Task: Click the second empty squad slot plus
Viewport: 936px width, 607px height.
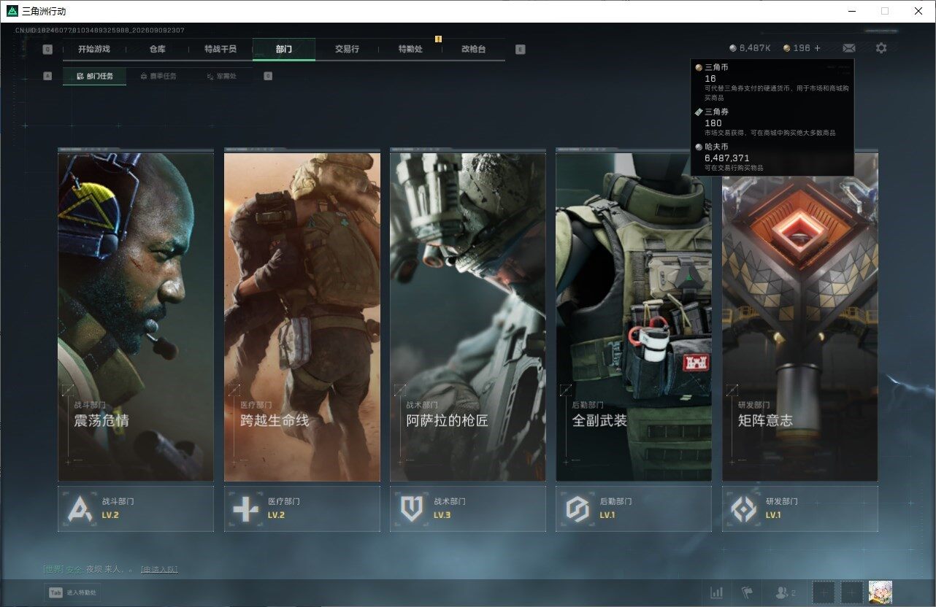Action: (x=851, y=592)
